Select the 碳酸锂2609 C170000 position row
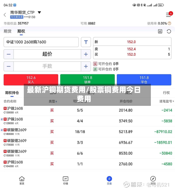Image resolution: width=175 pixels, height=190 pixels. [x=87, y=142]
